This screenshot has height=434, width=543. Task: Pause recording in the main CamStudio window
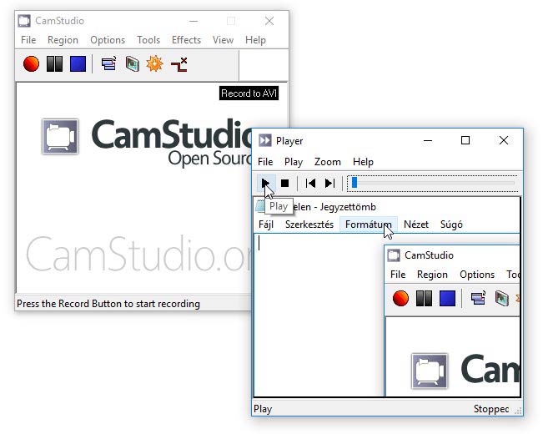(55, 64)
